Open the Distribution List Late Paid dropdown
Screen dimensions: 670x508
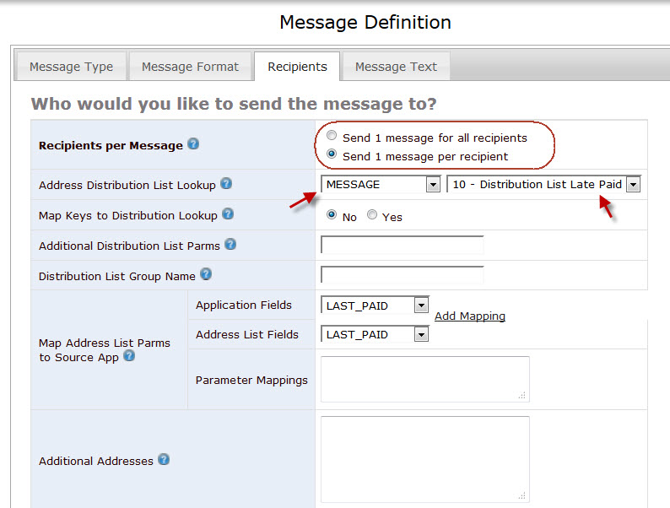pyautogui.click(x=633, y=185)
